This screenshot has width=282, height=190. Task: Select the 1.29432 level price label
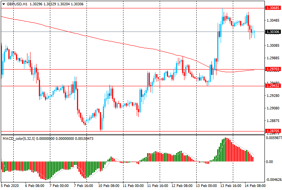273,86
